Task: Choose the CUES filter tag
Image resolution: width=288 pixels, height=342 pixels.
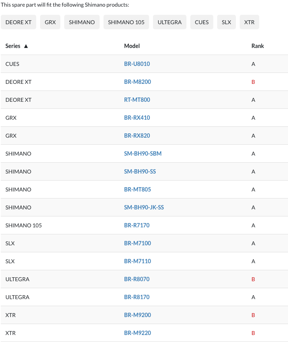Action: (202, 22)
